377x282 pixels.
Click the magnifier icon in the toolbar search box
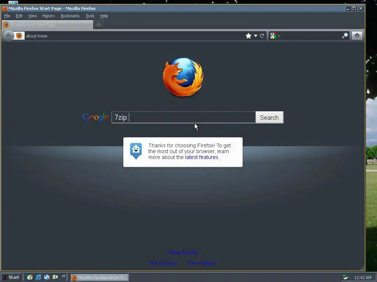click(345, 36)
